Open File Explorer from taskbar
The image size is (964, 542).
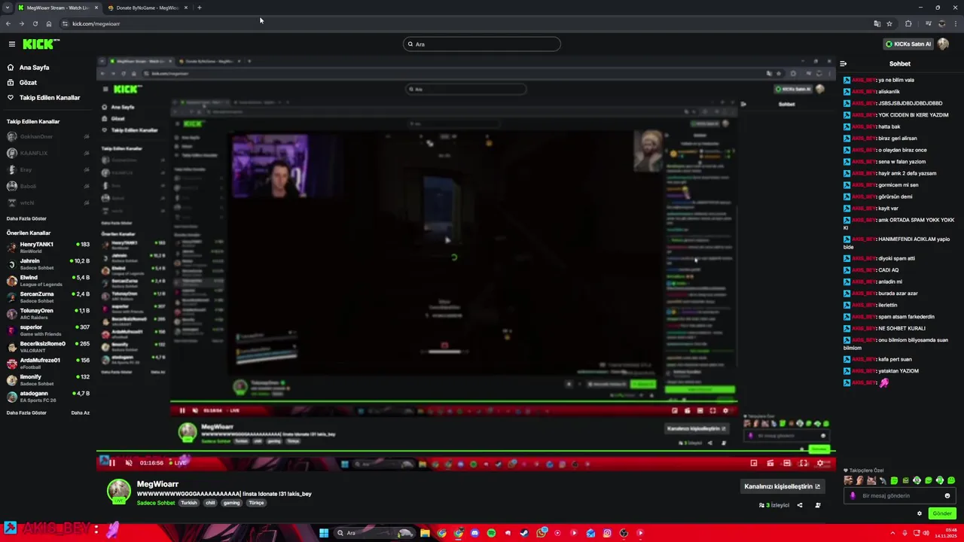point(426,533)
